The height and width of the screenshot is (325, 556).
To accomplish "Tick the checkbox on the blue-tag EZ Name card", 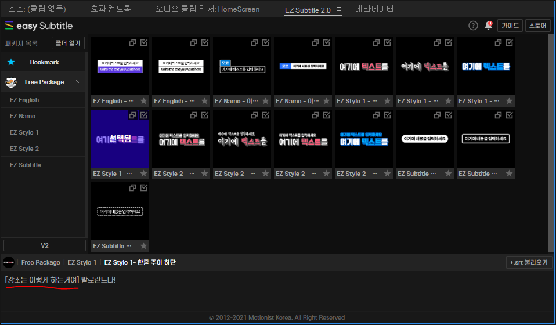I will pos(327,42).
